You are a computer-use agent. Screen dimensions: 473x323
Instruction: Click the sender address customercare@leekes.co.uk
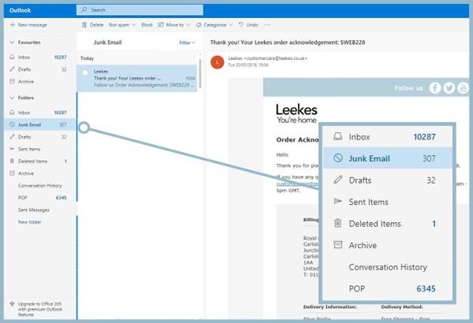click(275, 58)
